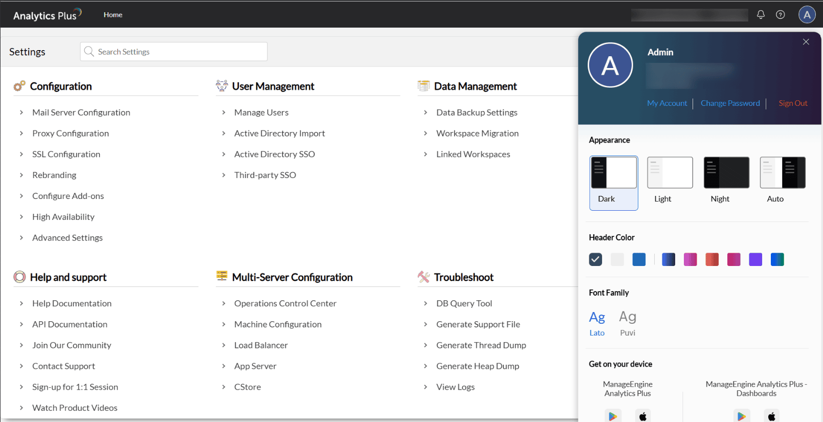Click the notifications bell icon
This screenshot has width=823, height=422.
coord(761,15)
